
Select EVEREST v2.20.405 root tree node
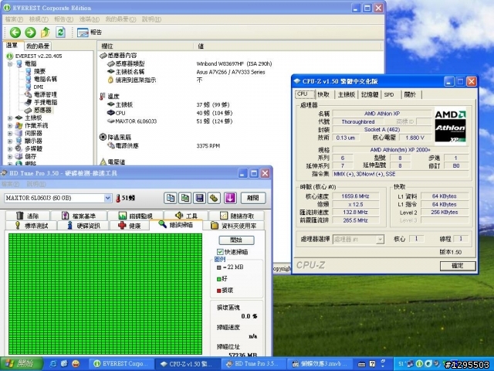[x=39, y=56]
